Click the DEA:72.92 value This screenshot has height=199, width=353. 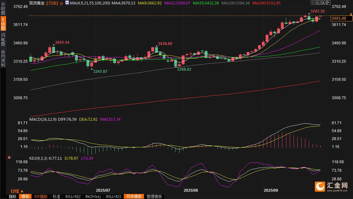coord(88,119)
